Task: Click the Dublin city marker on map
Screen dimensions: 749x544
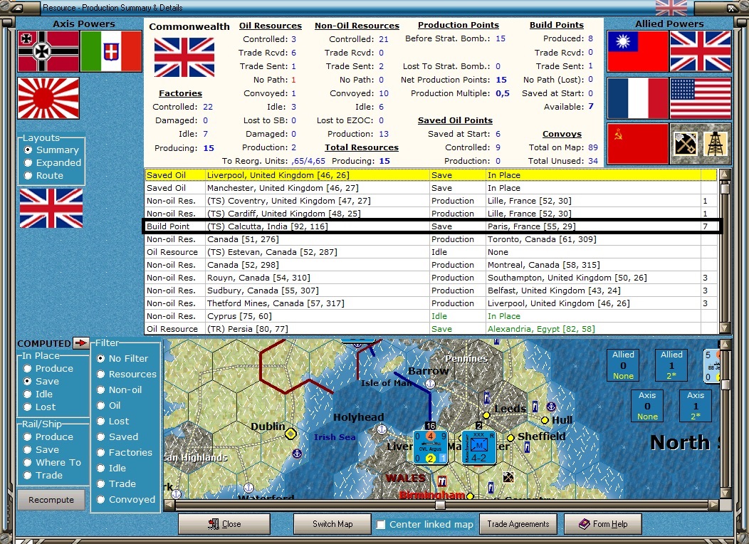Action: click(x=290, y=434)
